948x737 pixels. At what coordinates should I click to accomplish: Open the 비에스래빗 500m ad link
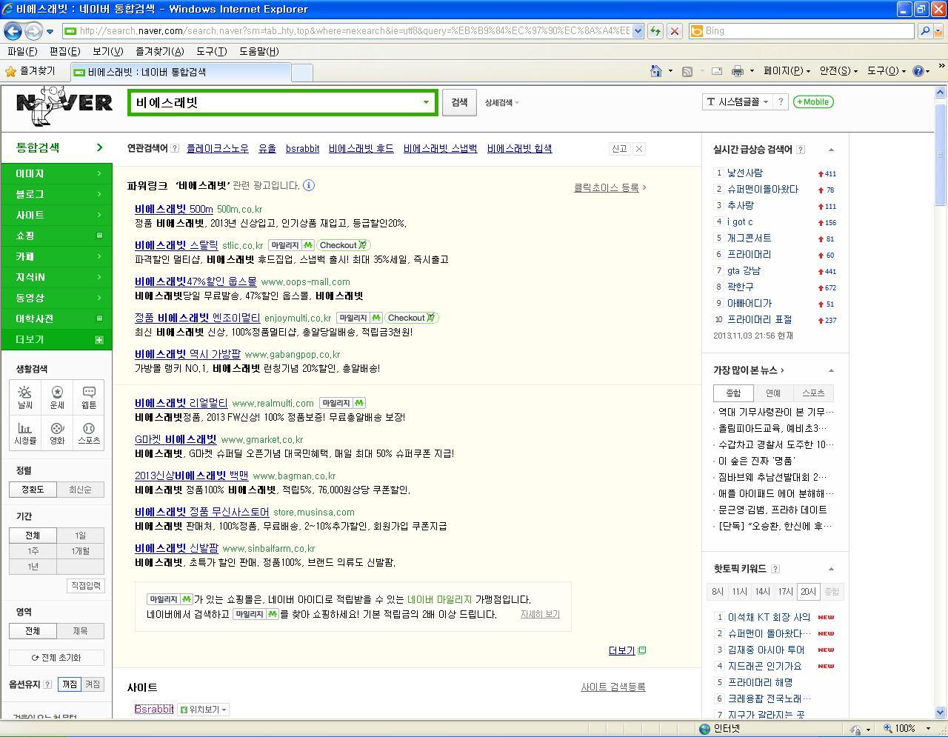point(174,209)
